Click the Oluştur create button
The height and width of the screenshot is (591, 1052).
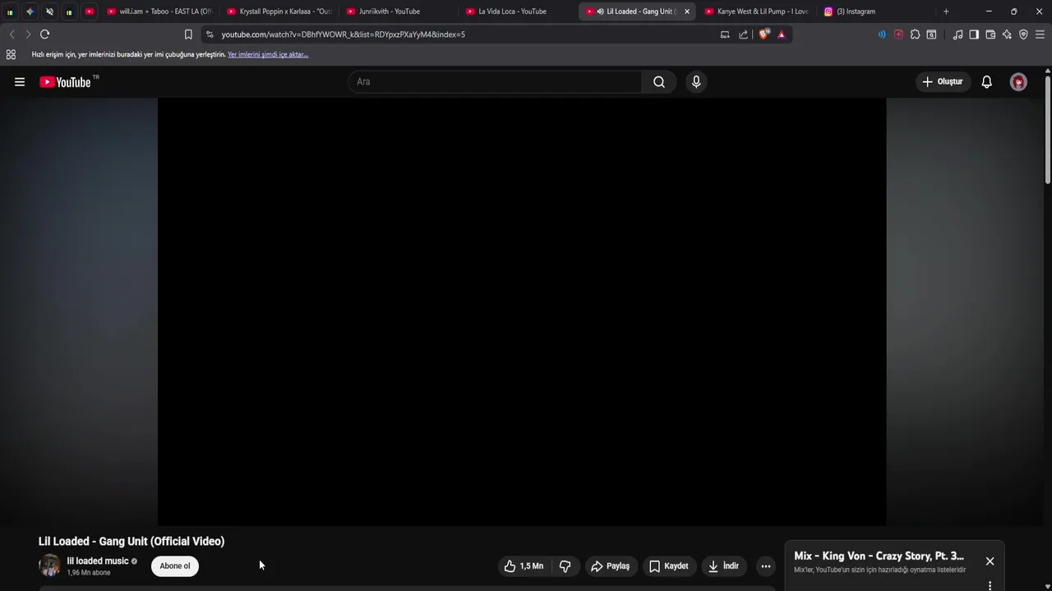coord(943,82)
